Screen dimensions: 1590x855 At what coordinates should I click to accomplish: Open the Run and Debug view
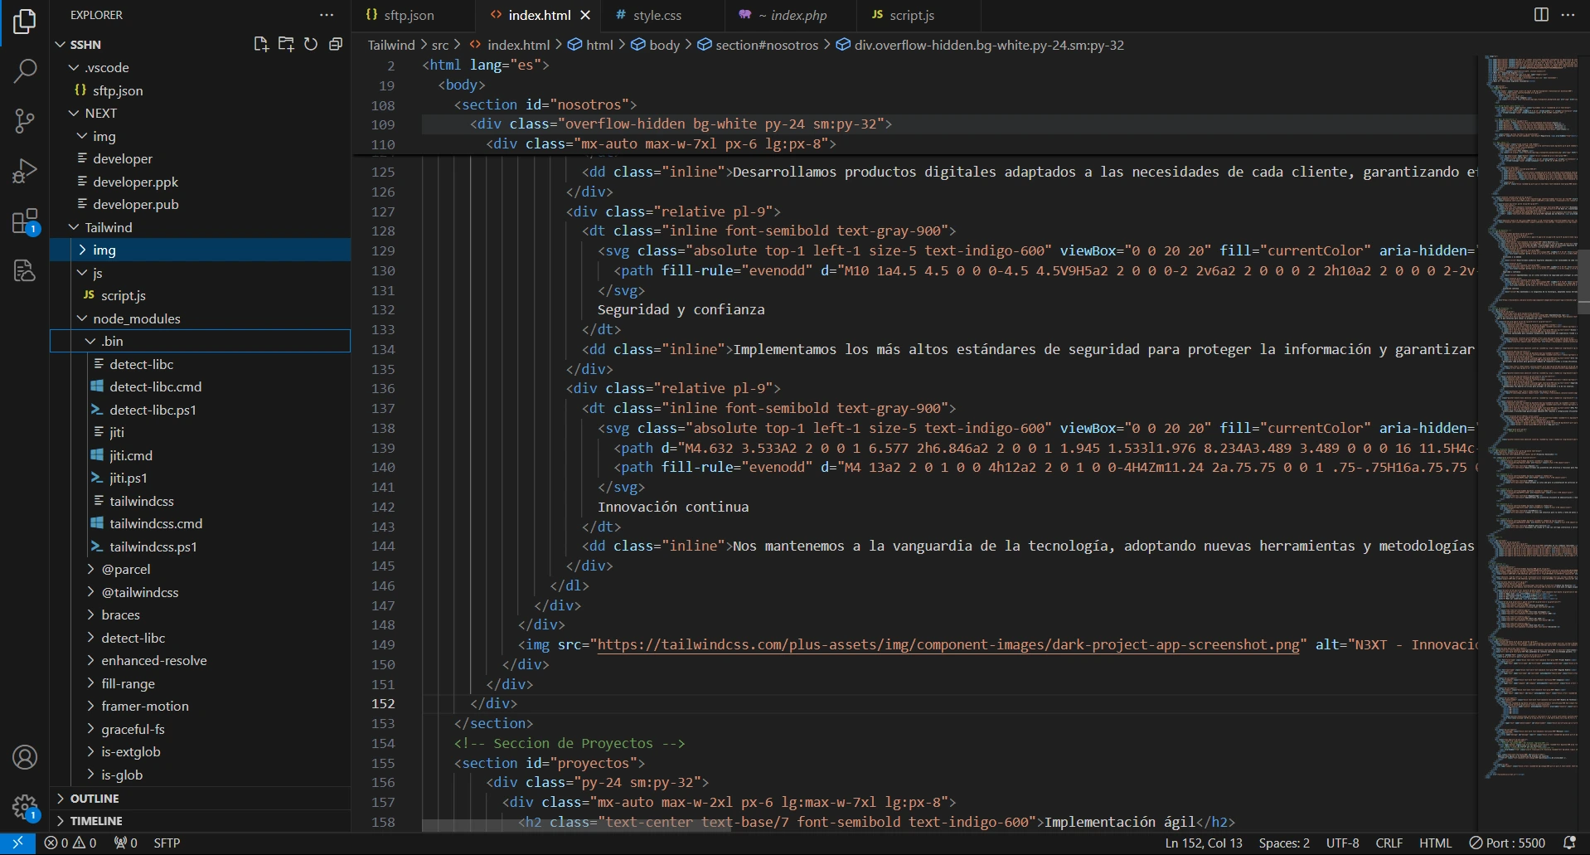tap(25, 171)
